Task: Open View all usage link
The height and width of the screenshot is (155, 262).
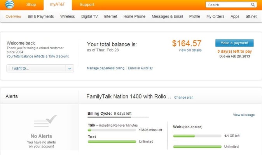Action: pyautogui.click(x=244, y=115)
